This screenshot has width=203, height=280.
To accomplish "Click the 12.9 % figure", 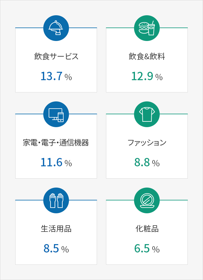I will 147,76.
